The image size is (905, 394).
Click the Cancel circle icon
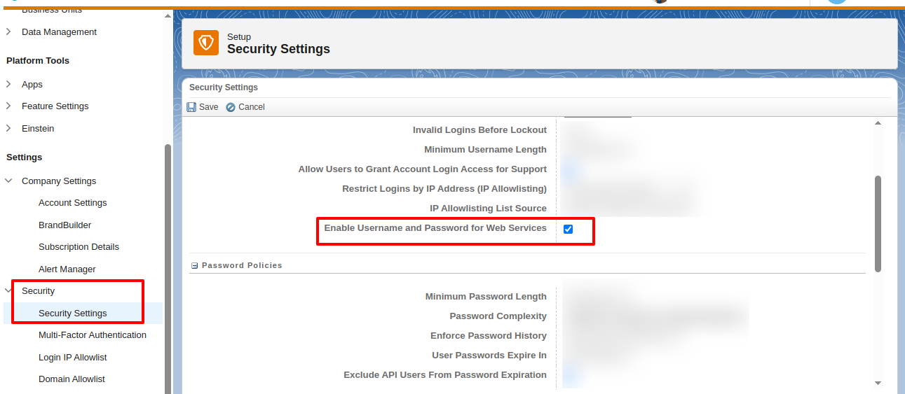[231, 107]
